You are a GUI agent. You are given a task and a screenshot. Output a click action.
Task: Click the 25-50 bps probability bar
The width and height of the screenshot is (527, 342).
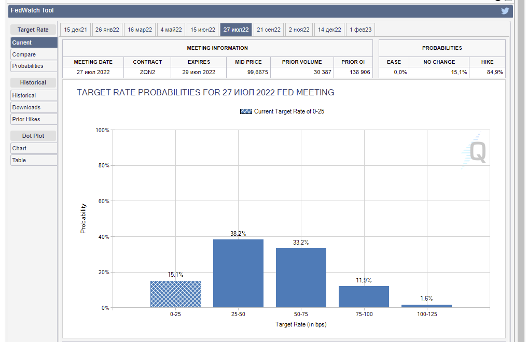[238, 274]
